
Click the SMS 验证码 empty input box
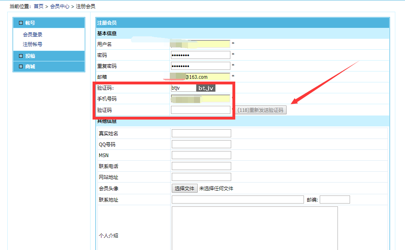tap(200, 110)
